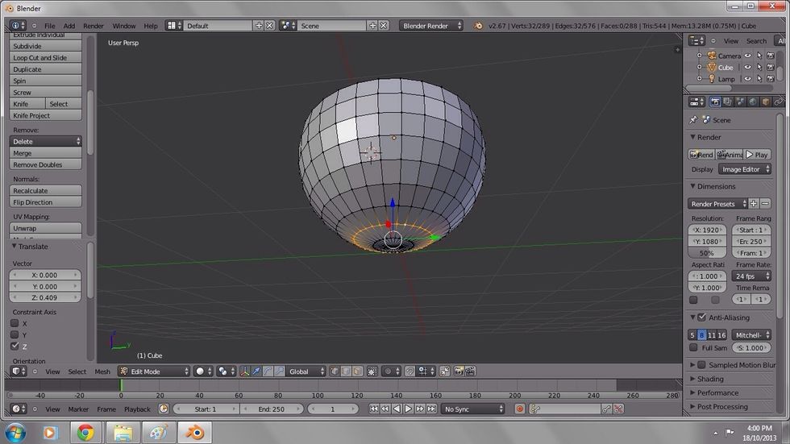Open the Scene properties tab icon
790x444 pixels.
point(740,102)
